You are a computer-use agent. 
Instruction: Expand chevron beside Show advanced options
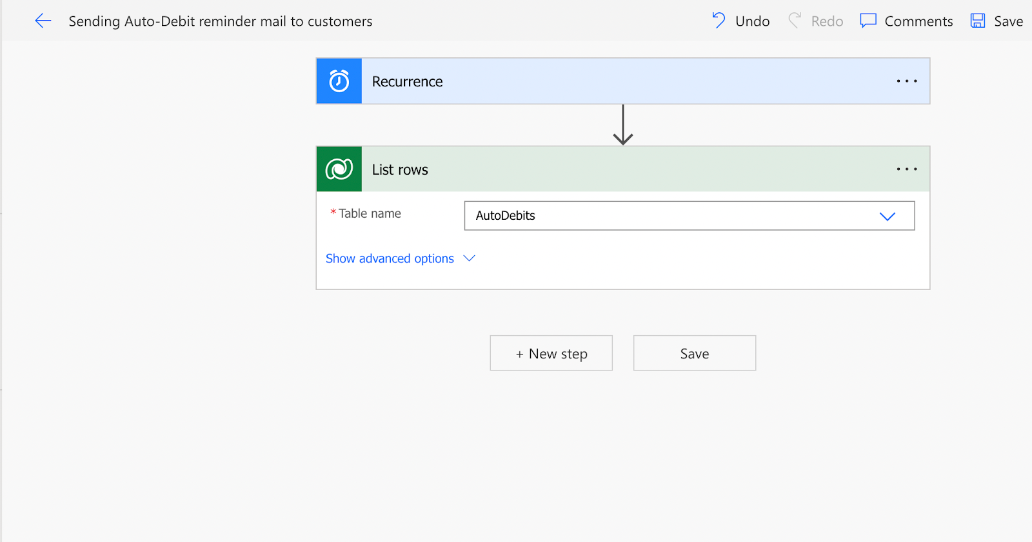tap(470, 258)
